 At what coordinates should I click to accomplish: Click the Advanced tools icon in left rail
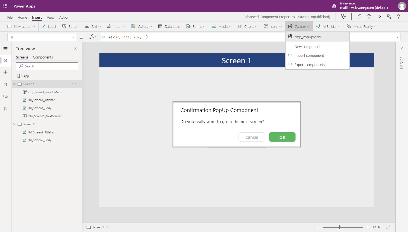click(x=5, y=109)
